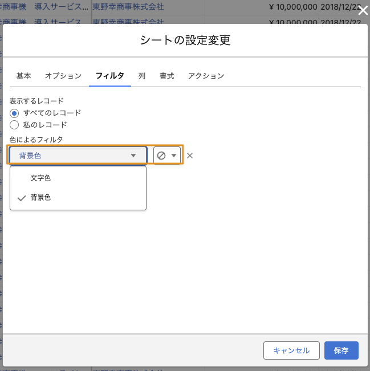Click the 2018/12/22 date cell in top row

click(340, 7)
